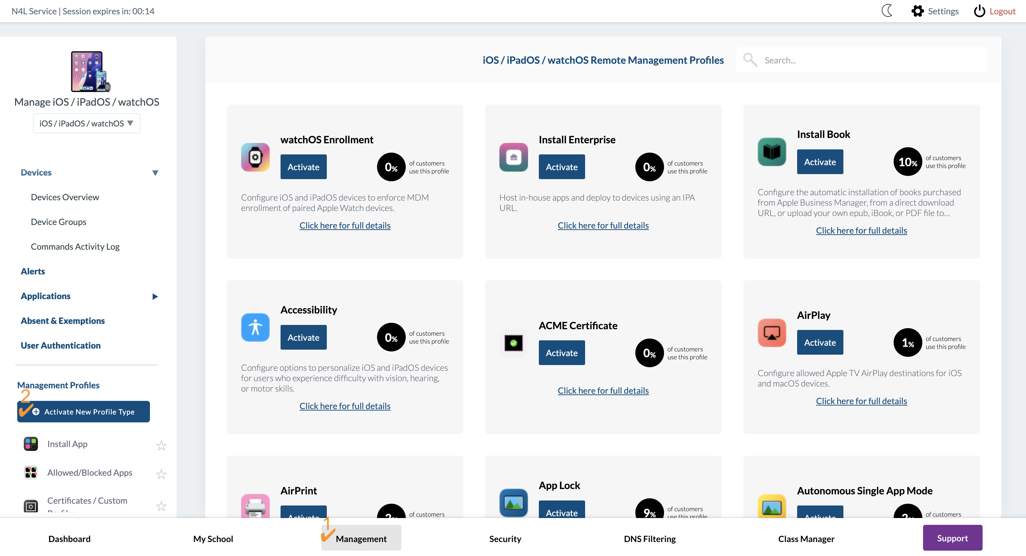Open the iOS / iPadOS / watchOS platform dropdown

point(86,123)
